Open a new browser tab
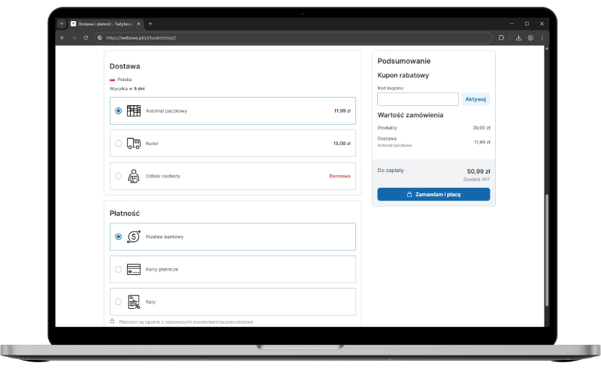 click(150, 23)
